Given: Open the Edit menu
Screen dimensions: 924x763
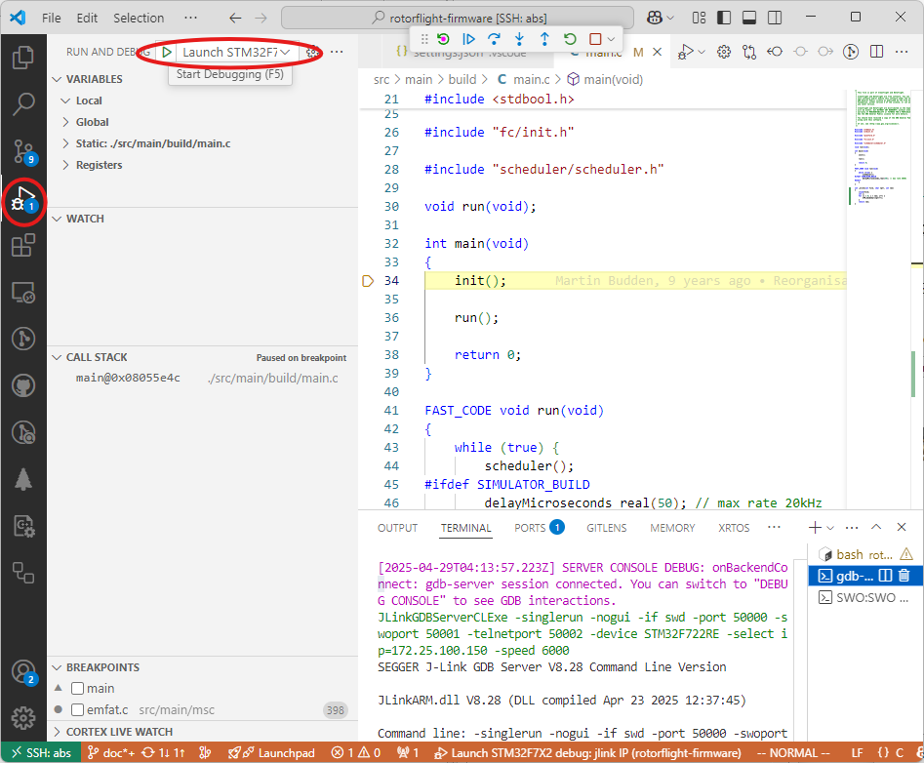Looking at the screenshot, I should 87,18.
